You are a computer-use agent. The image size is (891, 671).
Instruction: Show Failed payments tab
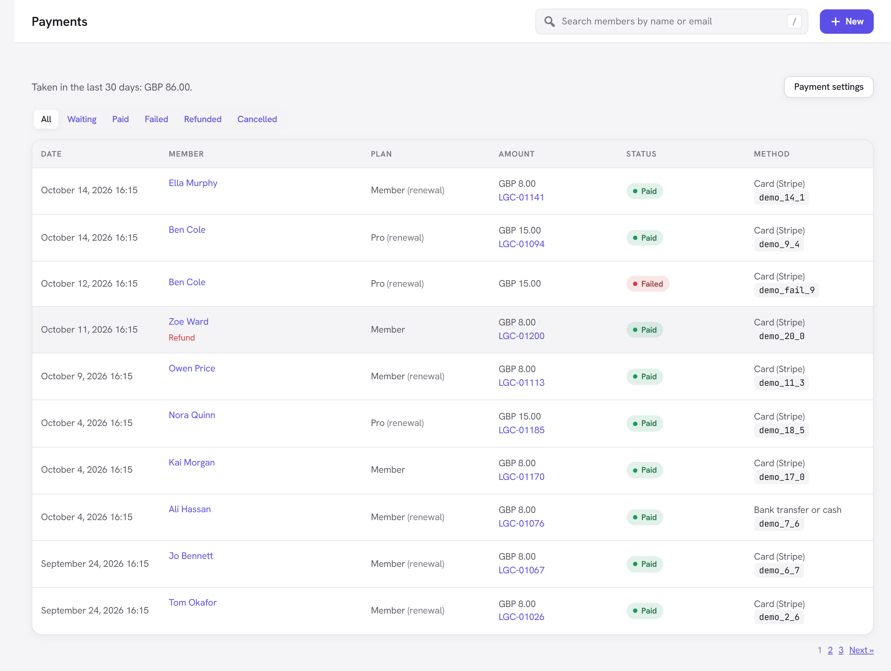(x=156, y=119)
